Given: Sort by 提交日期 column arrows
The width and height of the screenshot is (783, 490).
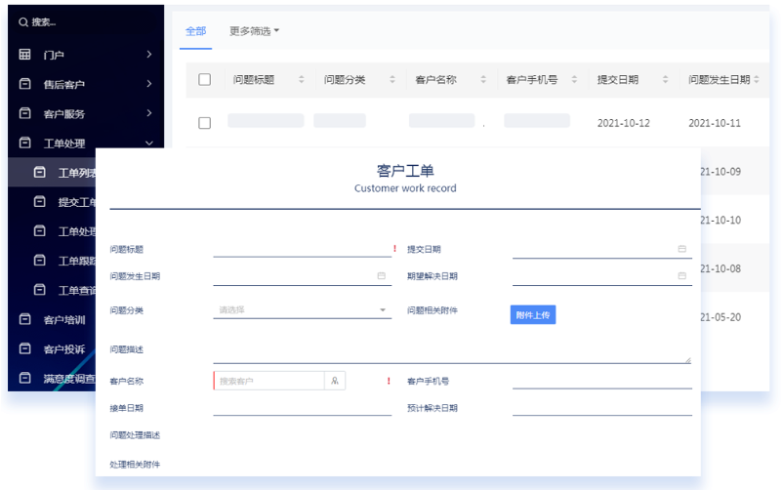Looking at the screenshot, I should point(665,79).
